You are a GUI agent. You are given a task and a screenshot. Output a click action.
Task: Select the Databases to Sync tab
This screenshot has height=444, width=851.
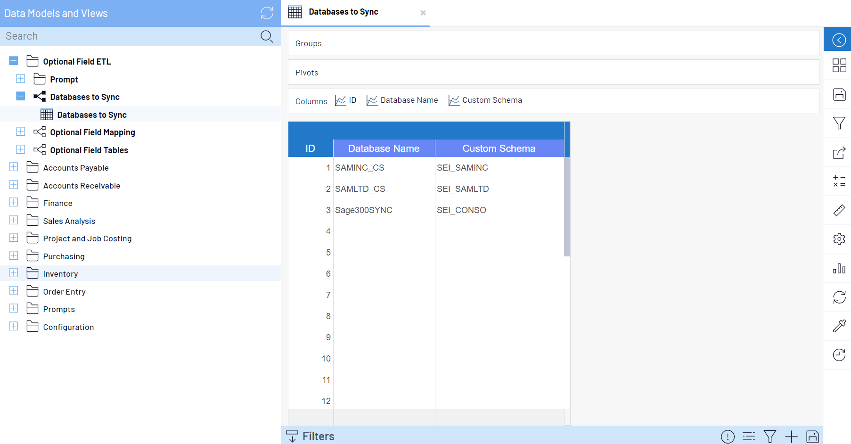coord(344,12)
